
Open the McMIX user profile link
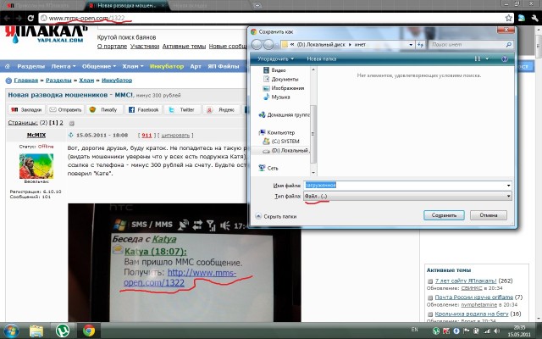tap(36, 135)
